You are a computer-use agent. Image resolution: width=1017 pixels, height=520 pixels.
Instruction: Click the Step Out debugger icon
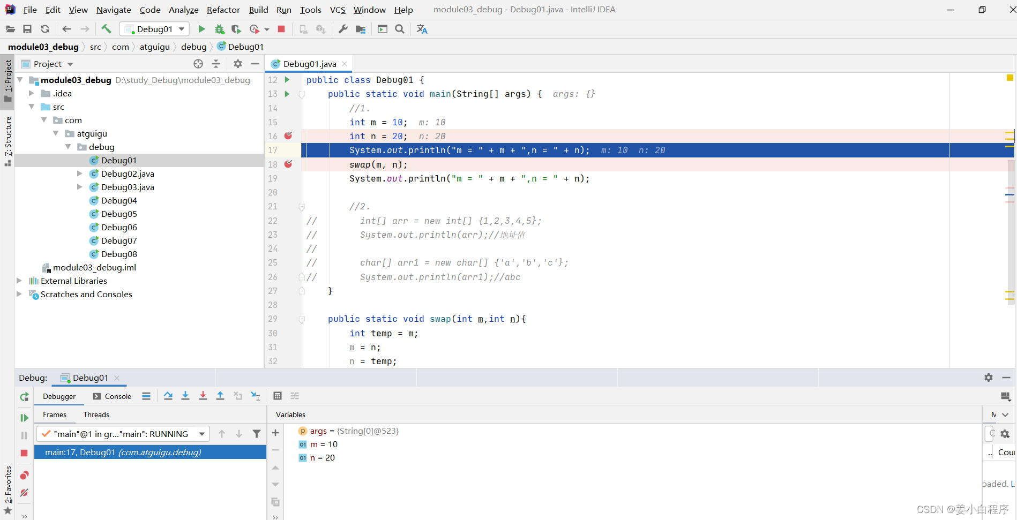pos(220,396)
